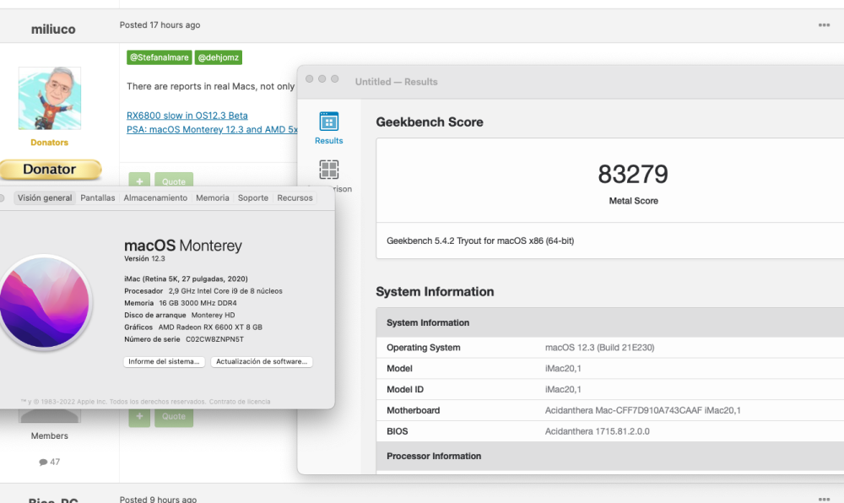
Task: Click the Posted 9 hours ago timestamp
Action: tap(159, 499)
